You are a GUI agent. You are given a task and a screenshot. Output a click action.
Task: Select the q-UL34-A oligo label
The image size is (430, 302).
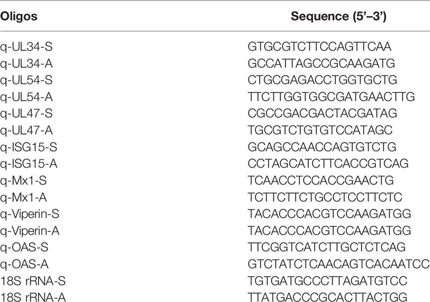pos(26,63)
